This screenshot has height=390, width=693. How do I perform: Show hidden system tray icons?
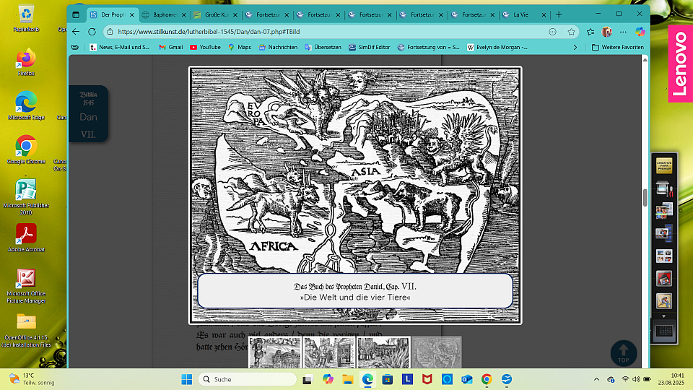click(x=596, y=379)
